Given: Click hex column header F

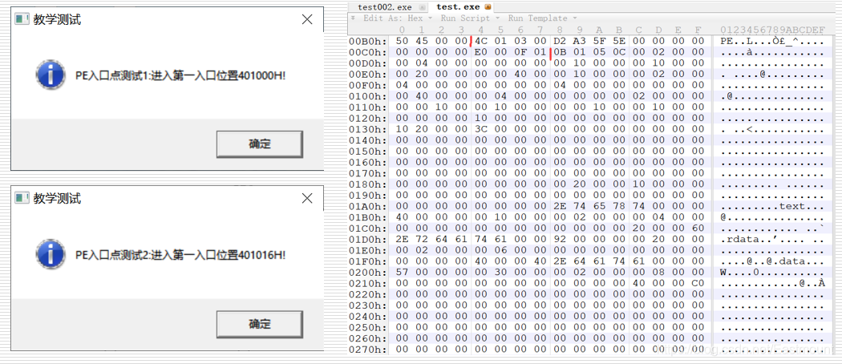Looking at the screenshot, I should tap(698, 30).
